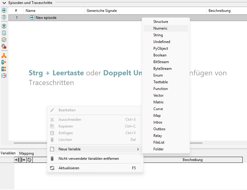Viewport: 247px width, 190px height.
Task: Switch to the Variablen tab
Action: (x=8, y=153)
